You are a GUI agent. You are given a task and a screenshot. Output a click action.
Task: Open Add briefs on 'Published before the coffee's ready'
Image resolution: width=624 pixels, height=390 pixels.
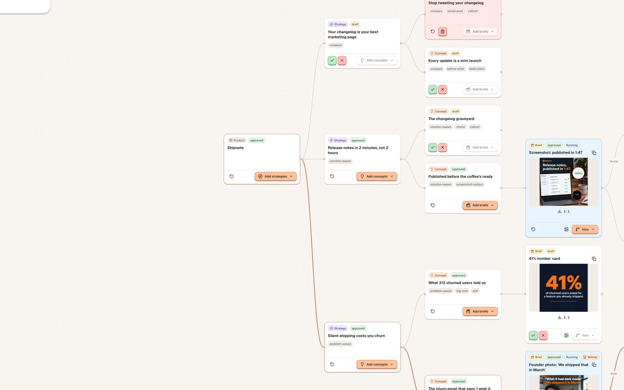point(480,205)
